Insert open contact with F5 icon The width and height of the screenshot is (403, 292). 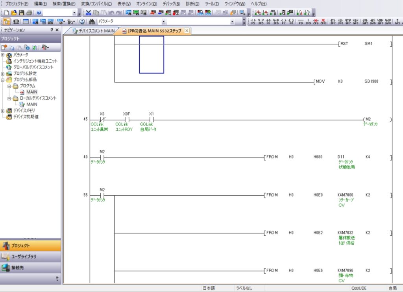tap(253, 22)
